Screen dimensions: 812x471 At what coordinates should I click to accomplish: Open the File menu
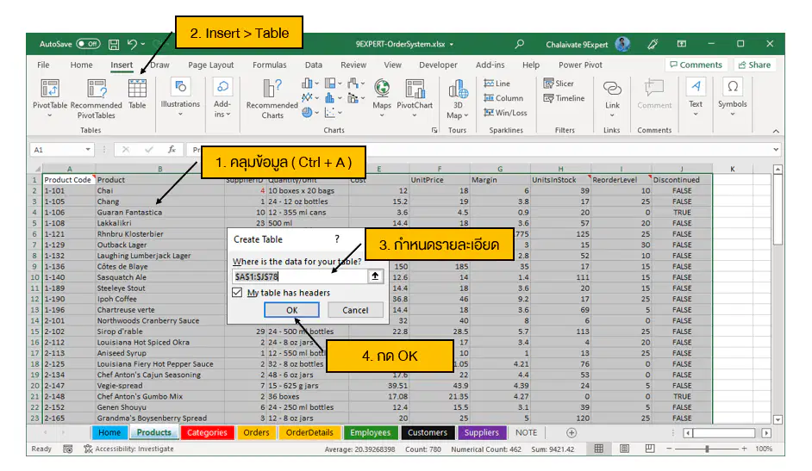(43, 65)
